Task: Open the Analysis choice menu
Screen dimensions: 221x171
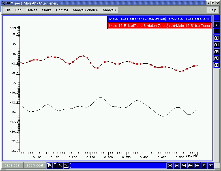Action: tap(85, 10)
